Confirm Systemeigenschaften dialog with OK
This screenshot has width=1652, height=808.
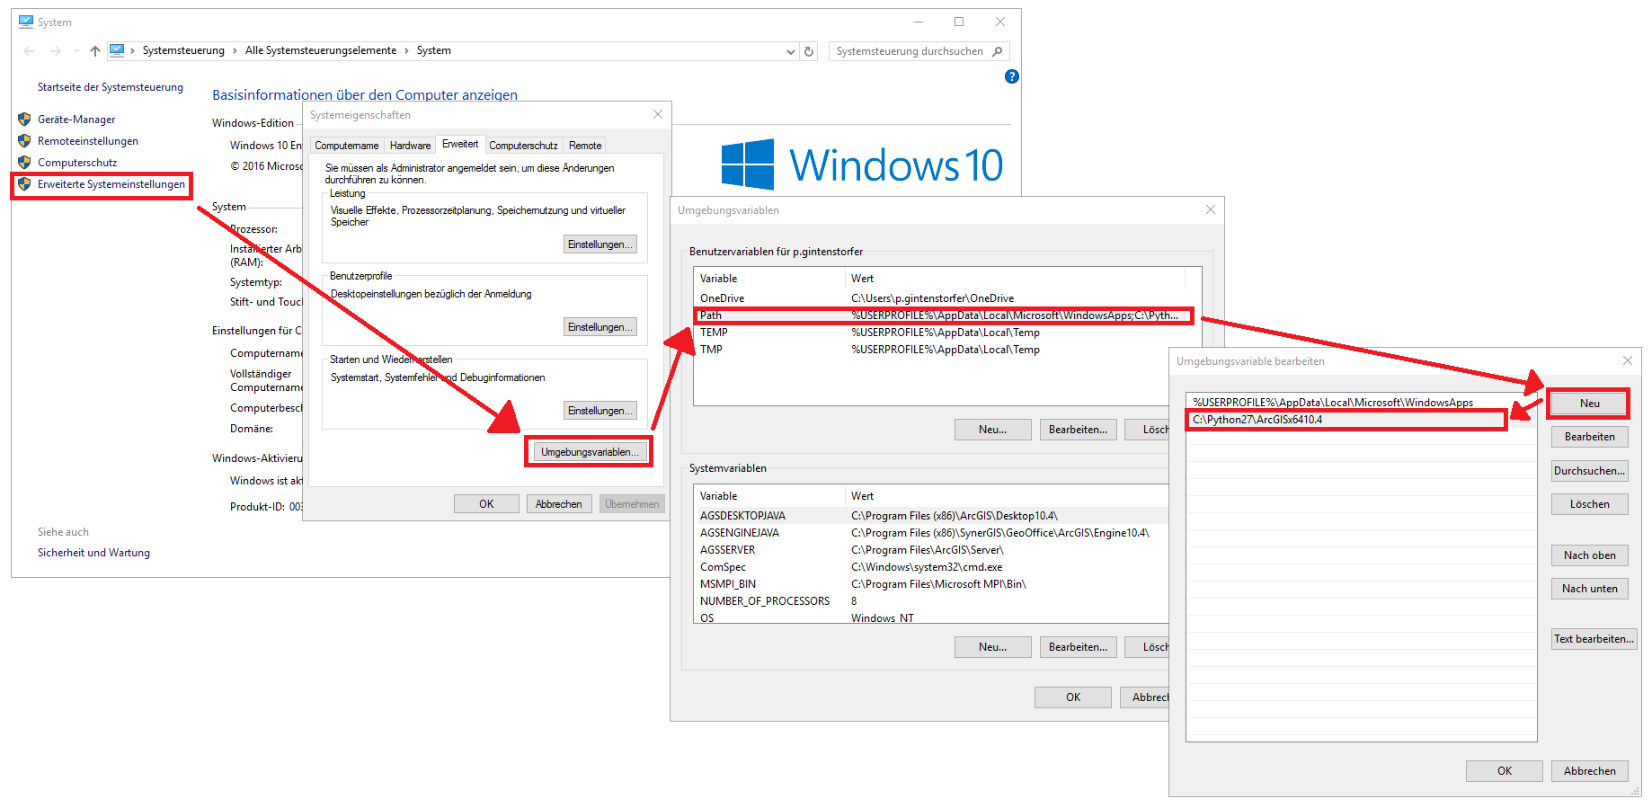486,504
